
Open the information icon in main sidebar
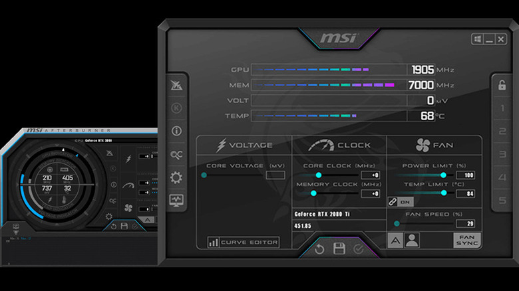tap(176, 131)
